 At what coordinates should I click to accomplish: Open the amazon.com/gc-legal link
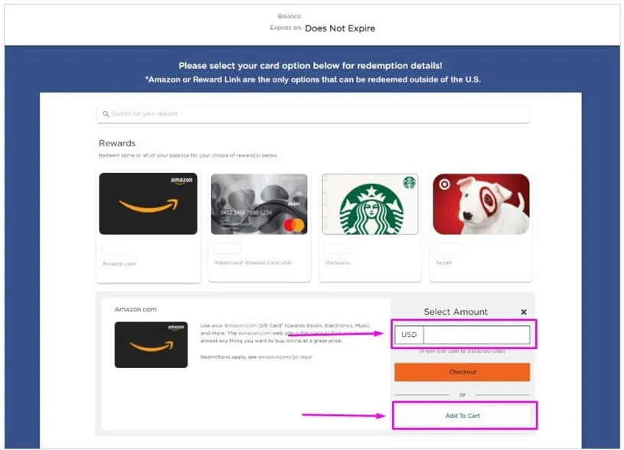pyautogui.click(x=285, y=357)
